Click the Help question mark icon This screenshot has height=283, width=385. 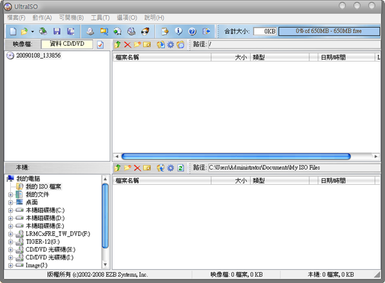point(192,31)
